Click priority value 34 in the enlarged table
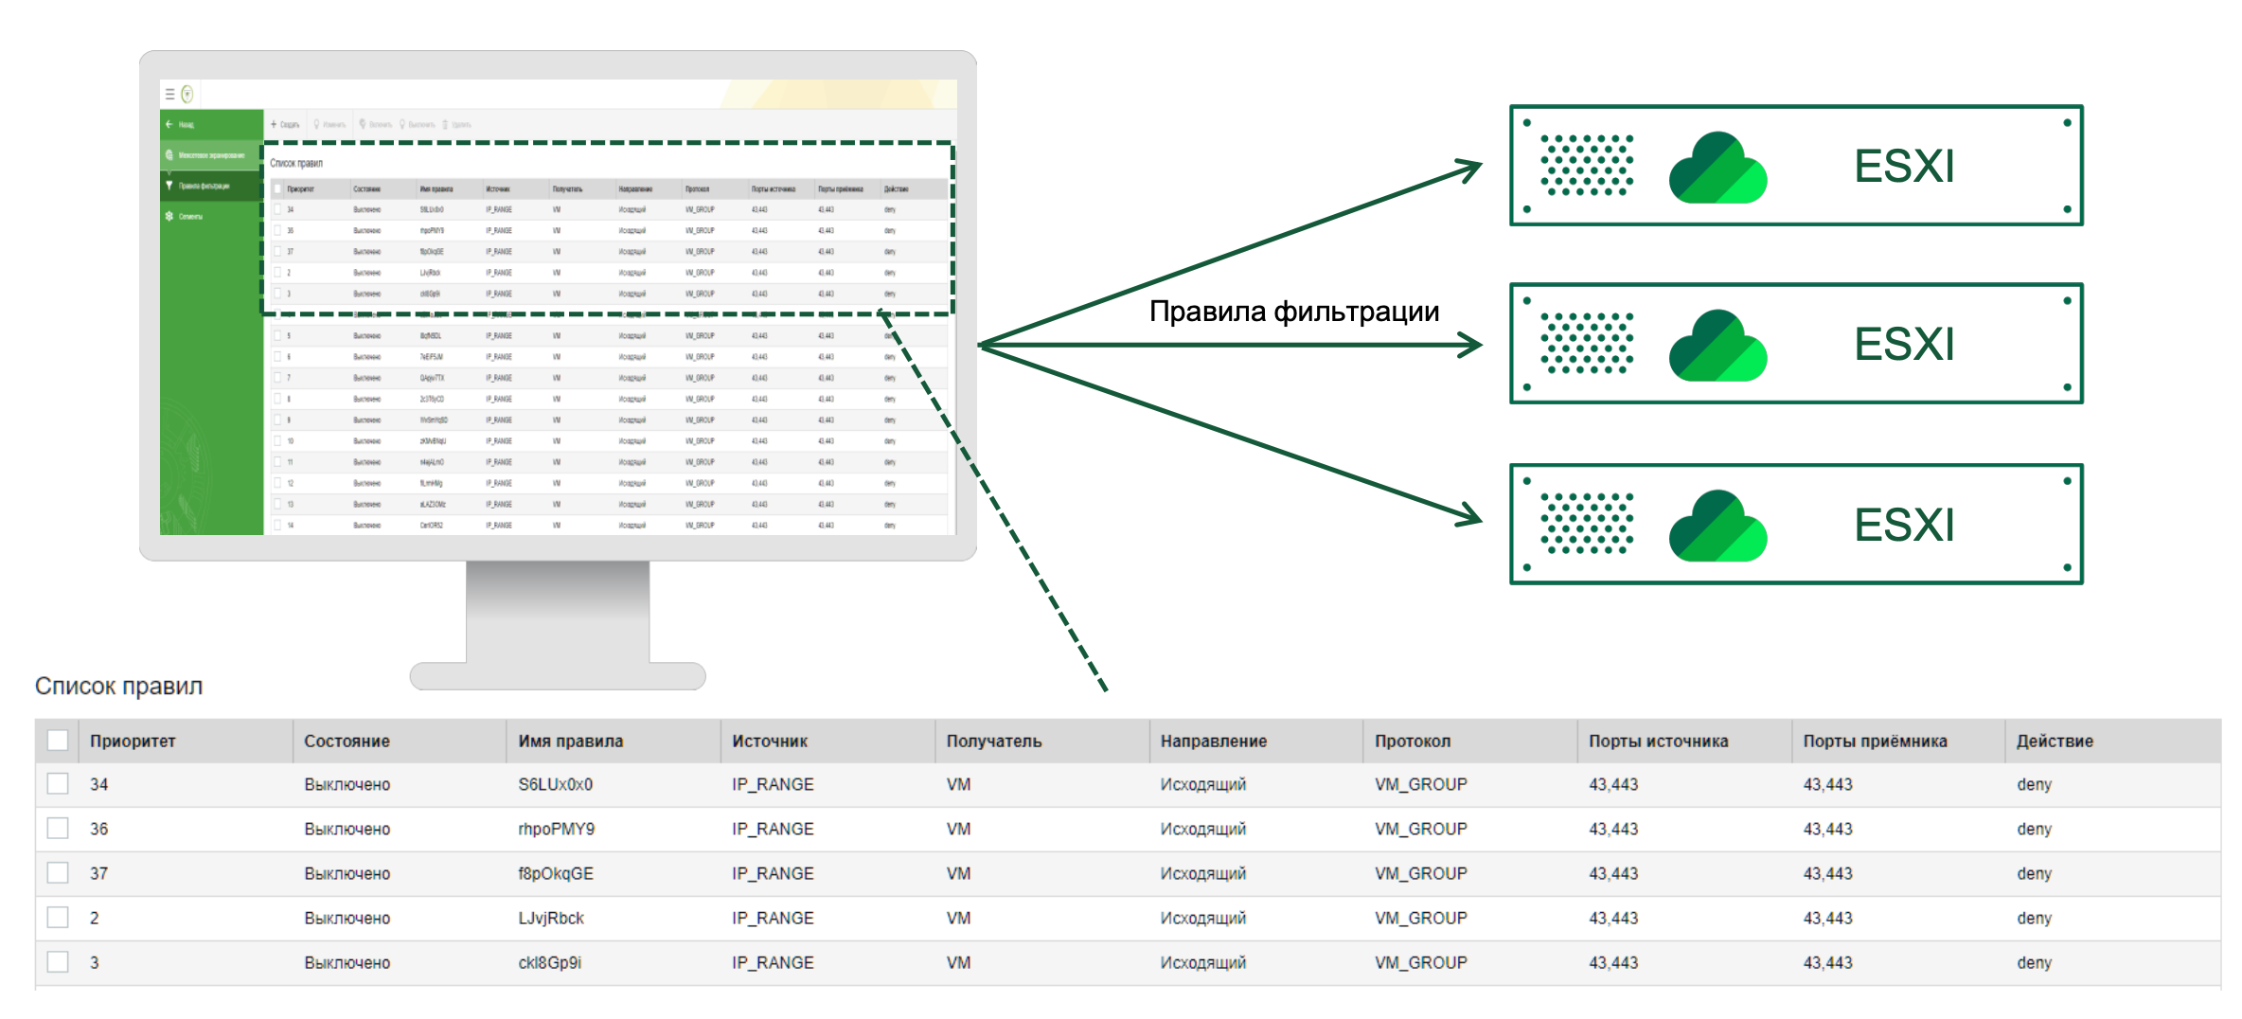This screenshot has width=2242, height=1019. click(x=98, y=784)
